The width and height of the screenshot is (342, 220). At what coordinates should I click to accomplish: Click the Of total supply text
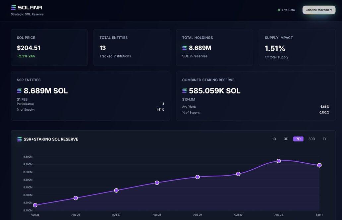276,57
